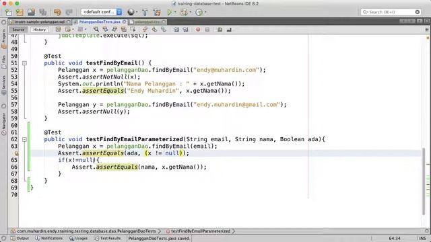Open the Services side panel
Screen dimensions: 431x242
(x=3, y=85)
